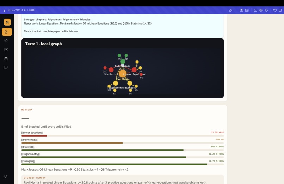
Task: Click the 'Mark losses: Q9 Linear Equations' line
Action: point(75,170)
